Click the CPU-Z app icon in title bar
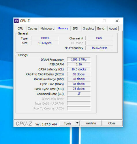The height and width of the screenshot is (144, 137). [16, 21]
